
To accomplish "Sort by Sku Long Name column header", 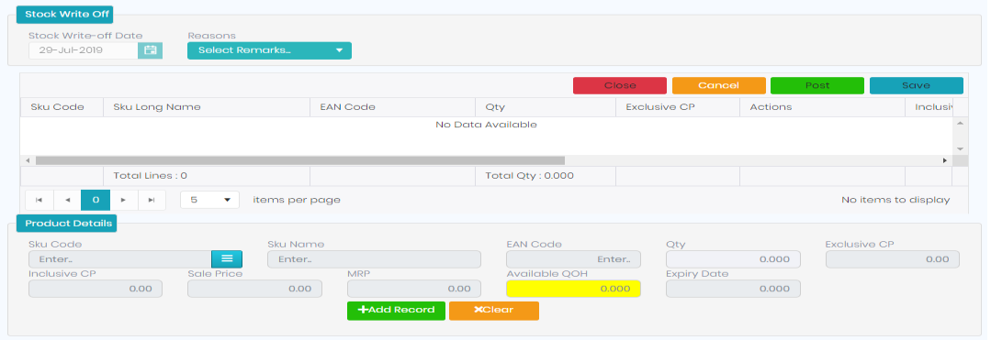I will [x=207, y=107].
